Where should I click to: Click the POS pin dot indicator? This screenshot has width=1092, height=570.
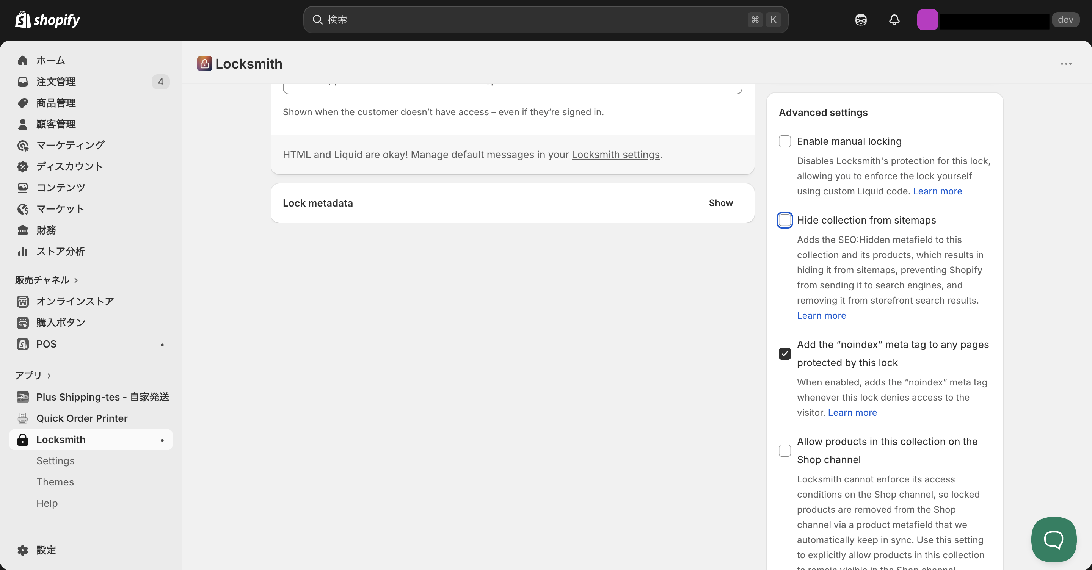tap(162, 345)
